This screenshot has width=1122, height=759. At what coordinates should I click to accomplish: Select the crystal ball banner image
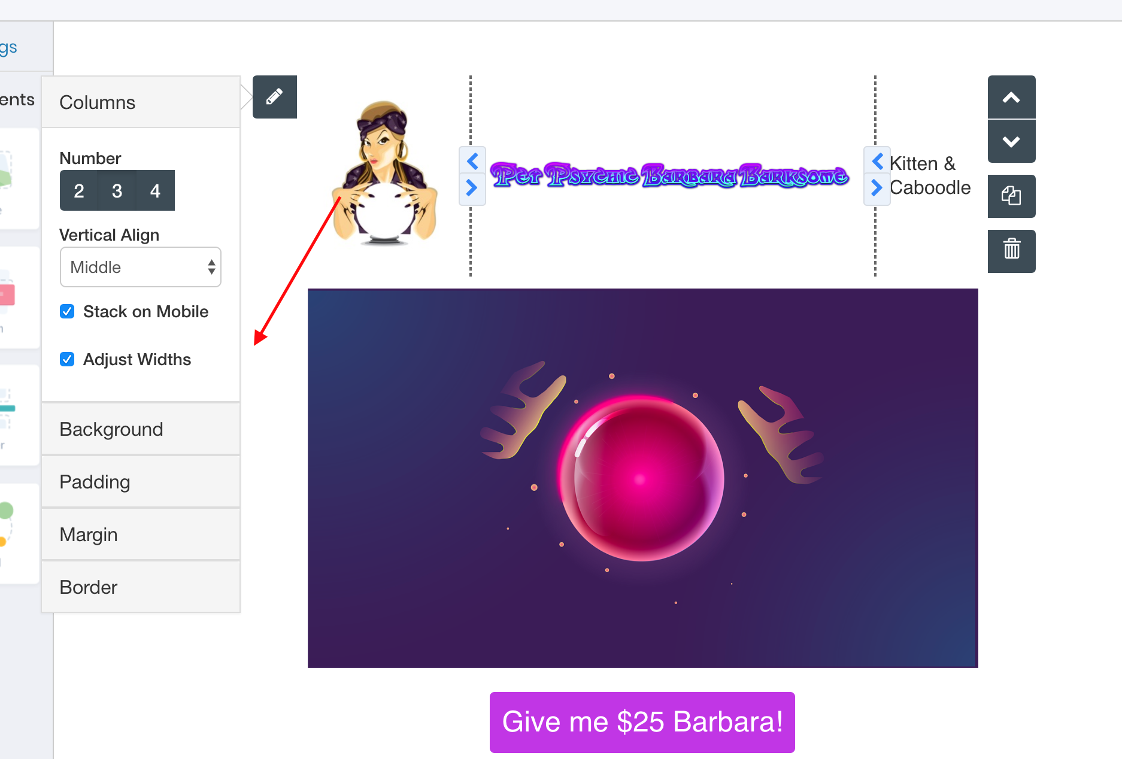click(643, 478)
